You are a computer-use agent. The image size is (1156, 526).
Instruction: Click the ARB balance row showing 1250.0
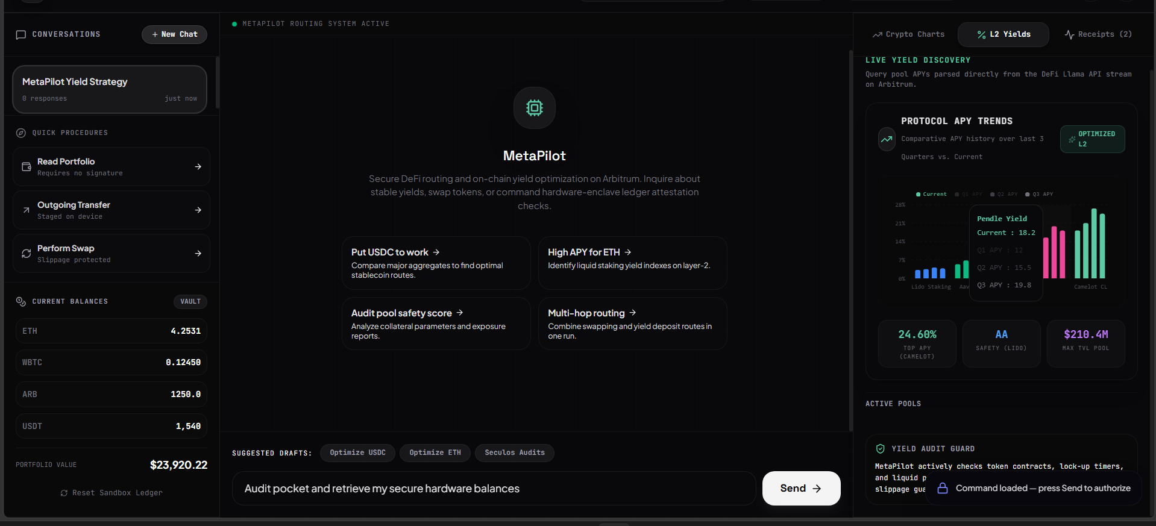click(x=112, y=395)
